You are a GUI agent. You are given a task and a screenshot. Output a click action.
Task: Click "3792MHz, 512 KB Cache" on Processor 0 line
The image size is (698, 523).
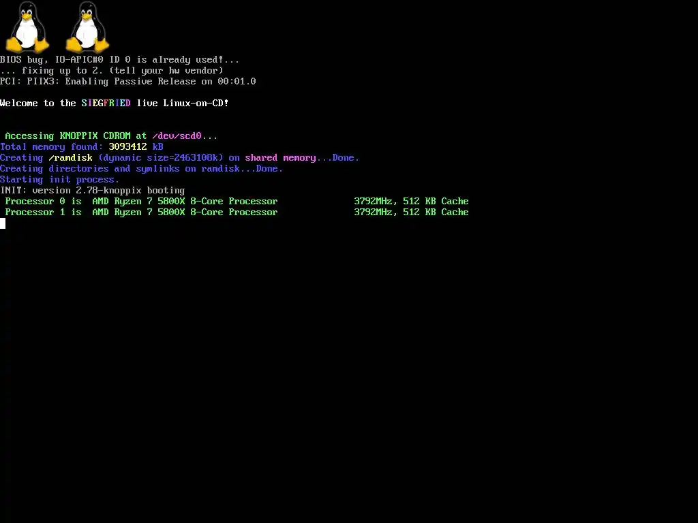(411, 201)
